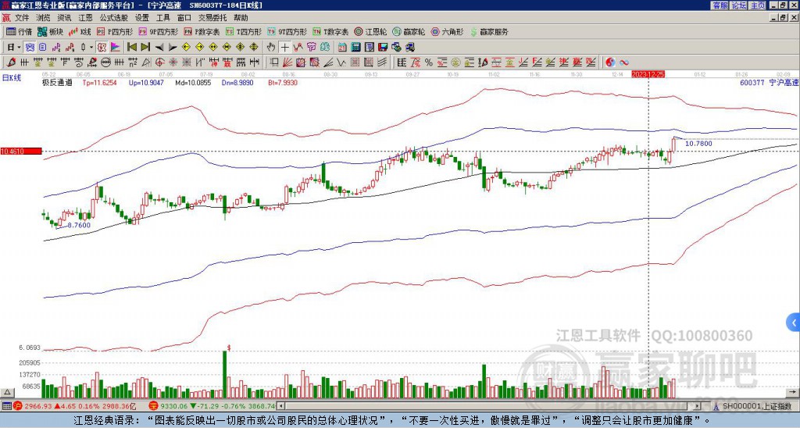Select the hand pan tool

271,47
